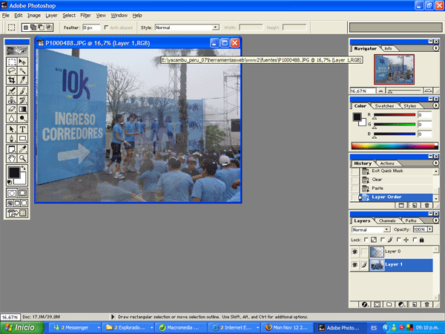This screenshot has height=334, width=445.
Task: Enable lock position checkbox
Action: coord(399,240)
